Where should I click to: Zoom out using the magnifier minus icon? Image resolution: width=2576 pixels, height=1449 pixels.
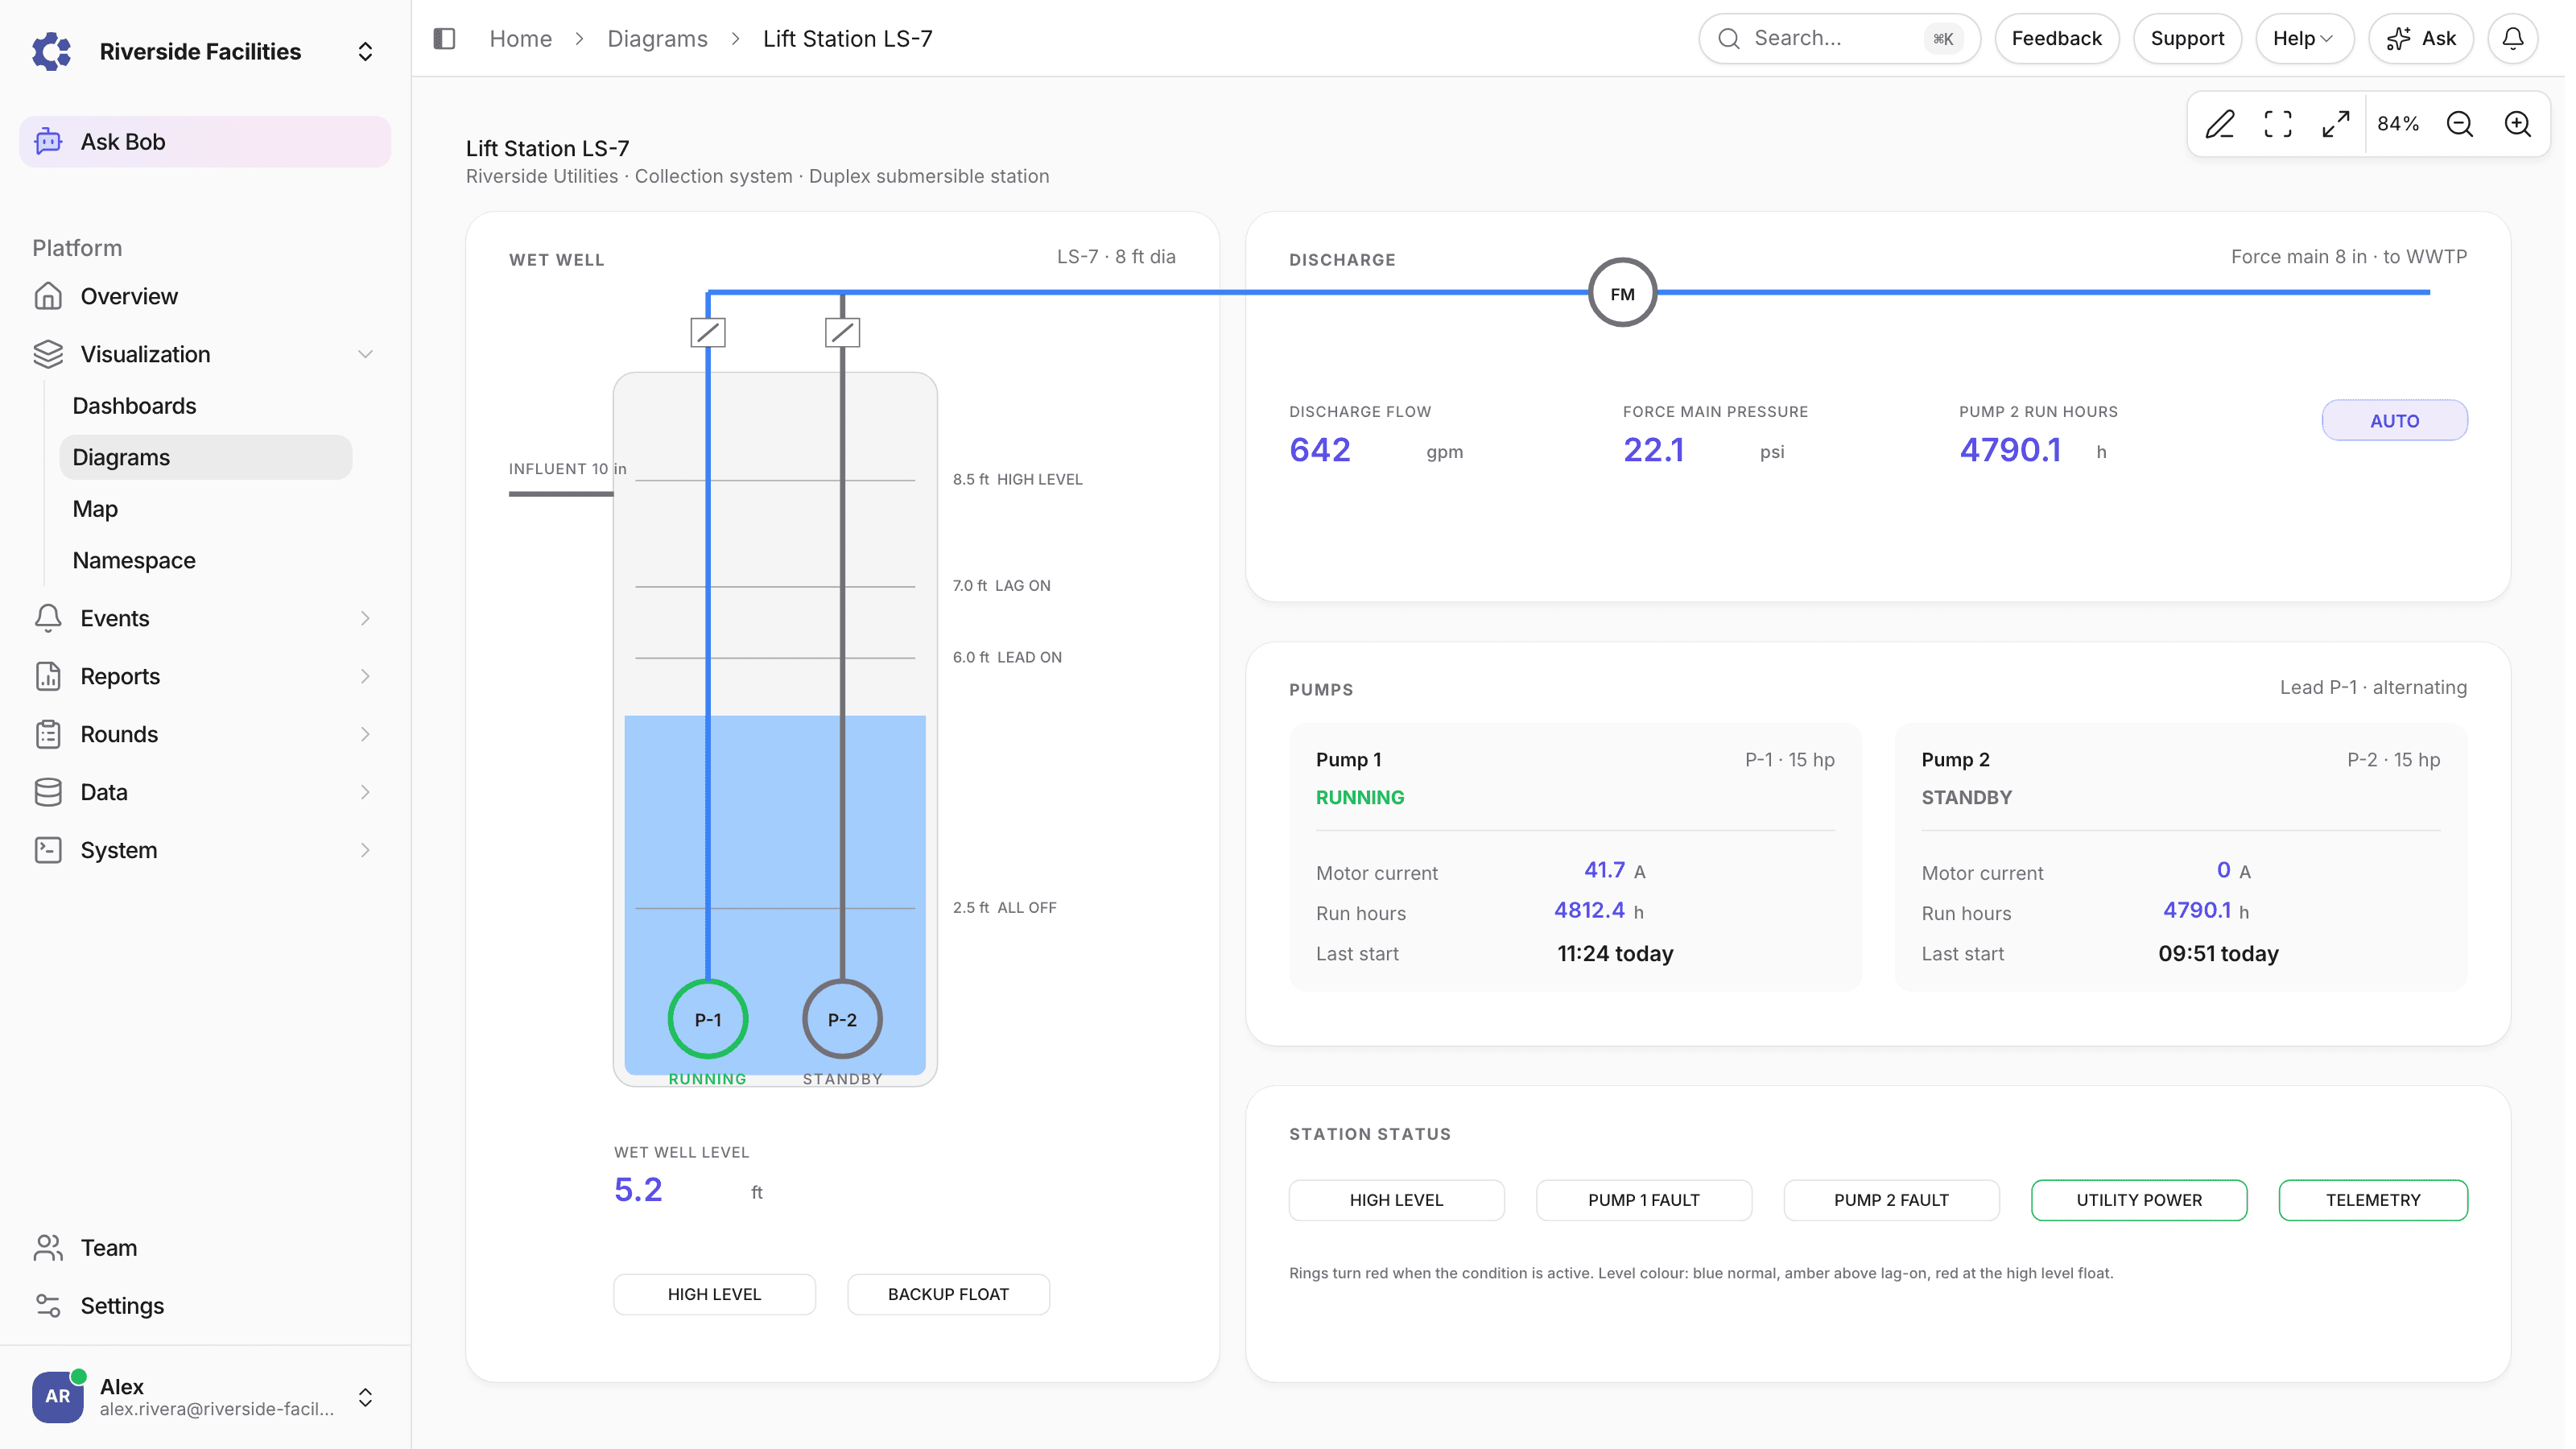(2460, 124)
